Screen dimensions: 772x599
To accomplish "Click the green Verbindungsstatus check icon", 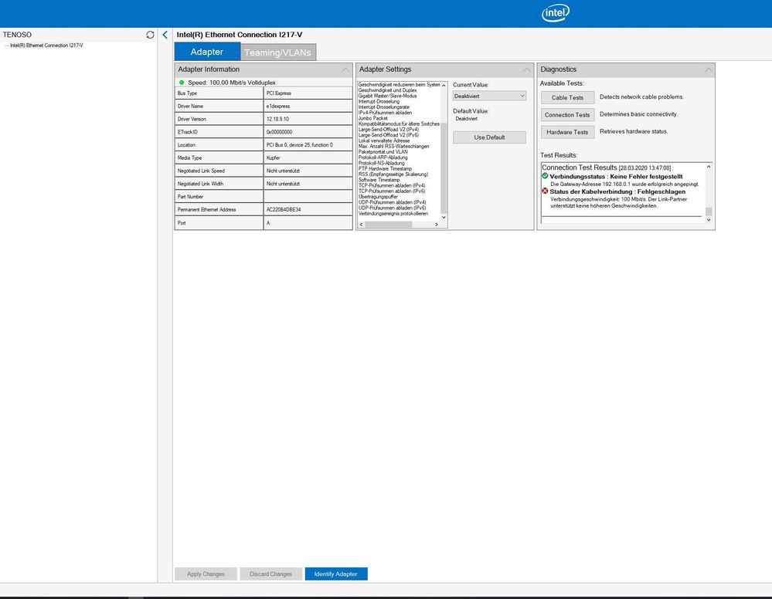I will click(545, 176).
